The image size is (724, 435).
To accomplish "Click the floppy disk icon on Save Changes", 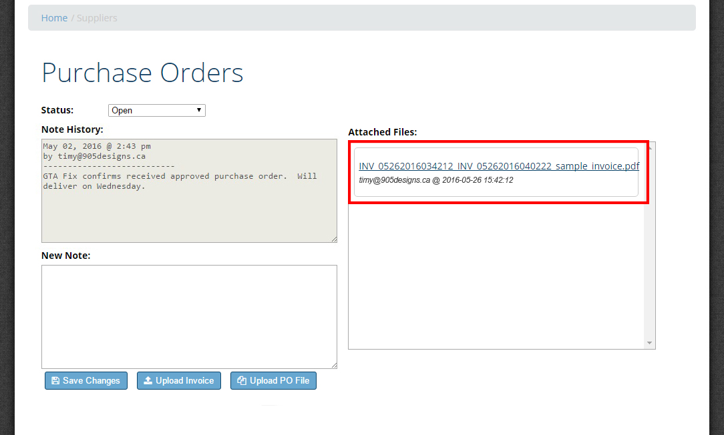I will [x=55, y=381].
